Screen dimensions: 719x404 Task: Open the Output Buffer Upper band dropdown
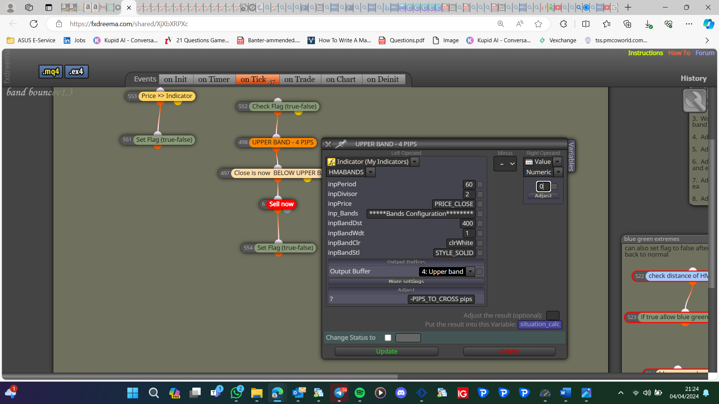470,272
